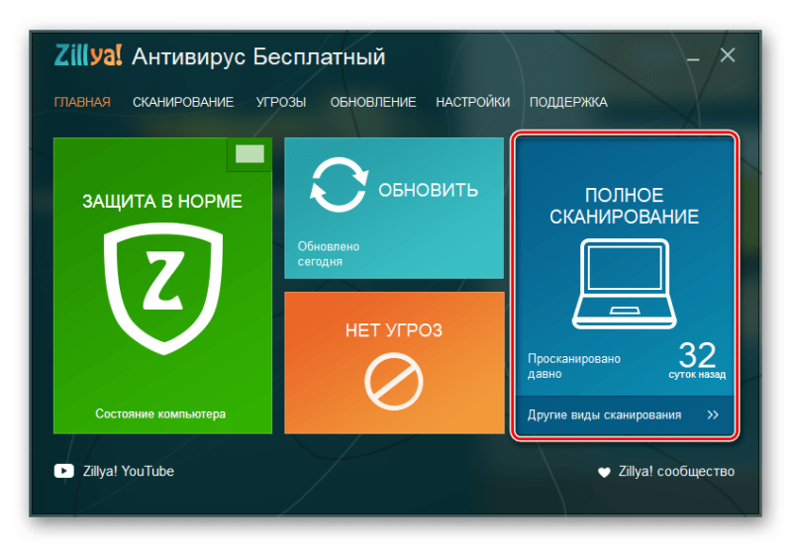792x547 pixels.
Task: Click the суток назад label
Action: pyautogui.click(x=697, y=375)
